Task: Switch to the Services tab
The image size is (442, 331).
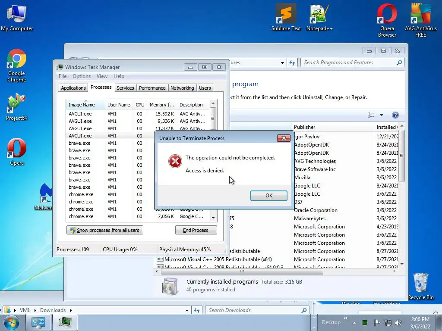Action: 125,88
